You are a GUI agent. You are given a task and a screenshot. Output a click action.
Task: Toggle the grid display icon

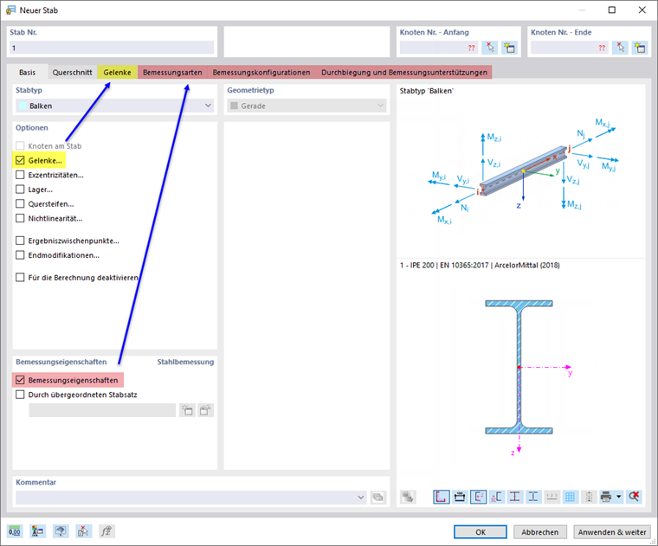click(x=570, y=497)
